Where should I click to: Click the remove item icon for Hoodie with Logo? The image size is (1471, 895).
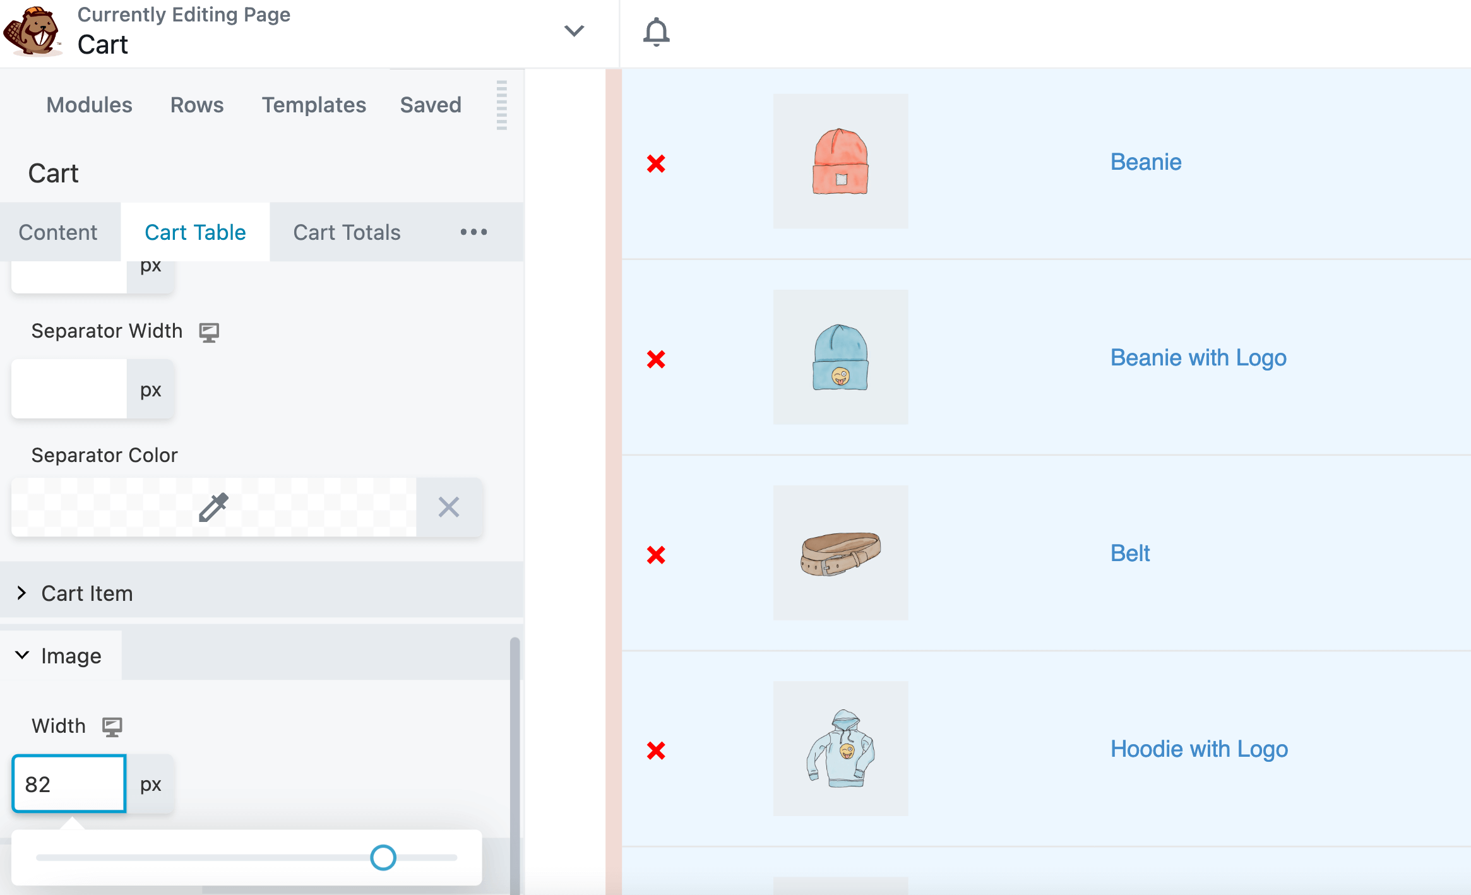click(657, 750)
